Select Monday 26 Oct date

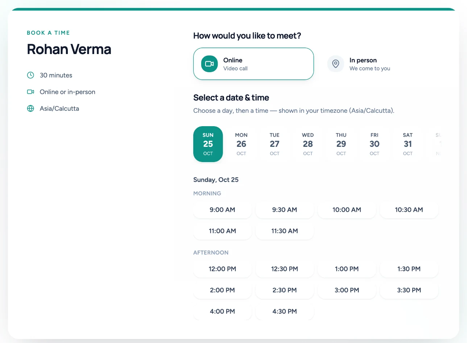coord(241,144)
